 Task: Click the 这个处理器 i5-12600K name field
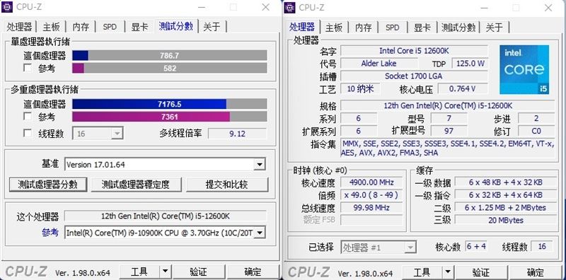[x=166, y=216]
